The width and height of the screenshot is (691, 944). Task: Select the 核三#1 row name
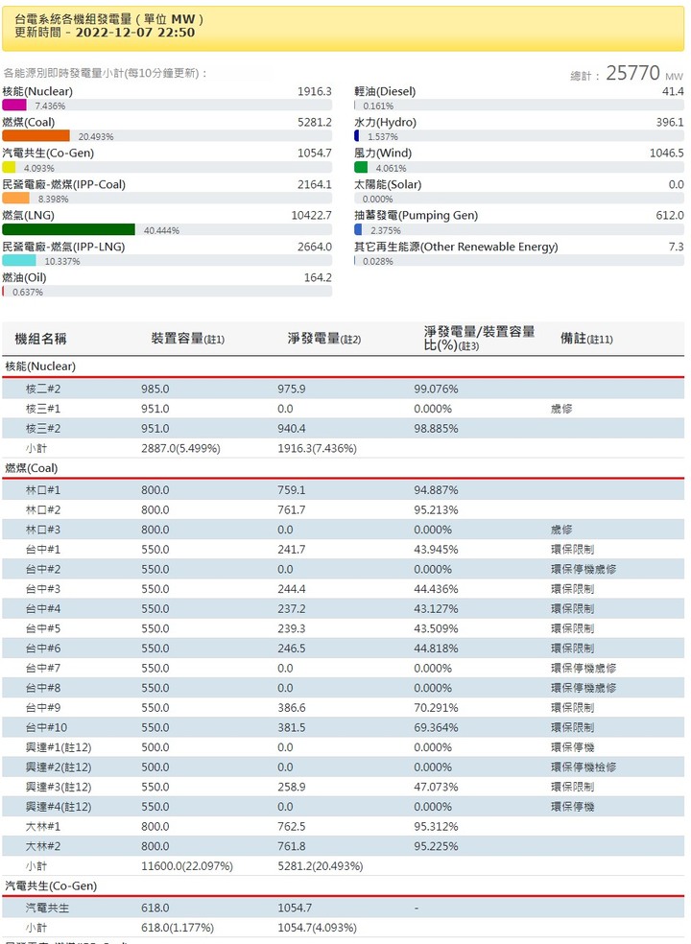coord(43,409)
